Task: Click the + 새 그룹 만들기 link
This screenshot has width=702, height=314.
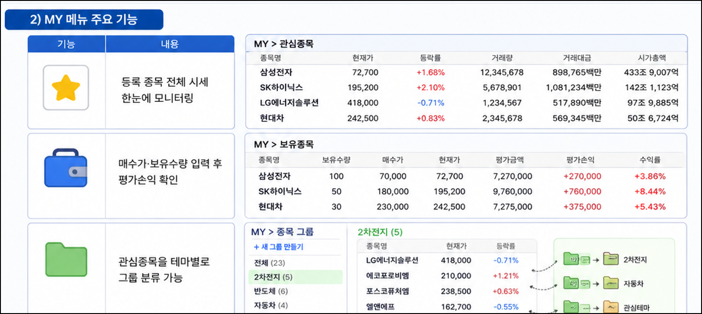Action: coord(278,247)
